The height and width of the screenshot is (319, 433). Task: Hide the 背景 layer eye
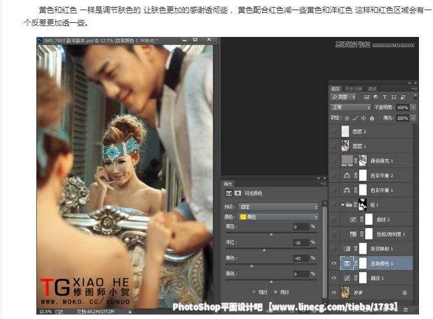(334, 292)
